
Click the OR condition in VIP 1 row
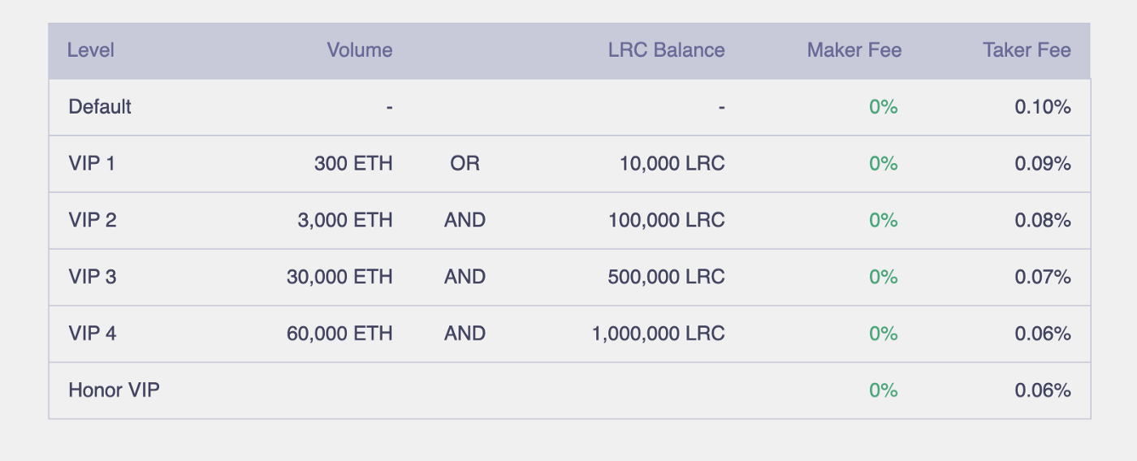[x=465, y=164]
